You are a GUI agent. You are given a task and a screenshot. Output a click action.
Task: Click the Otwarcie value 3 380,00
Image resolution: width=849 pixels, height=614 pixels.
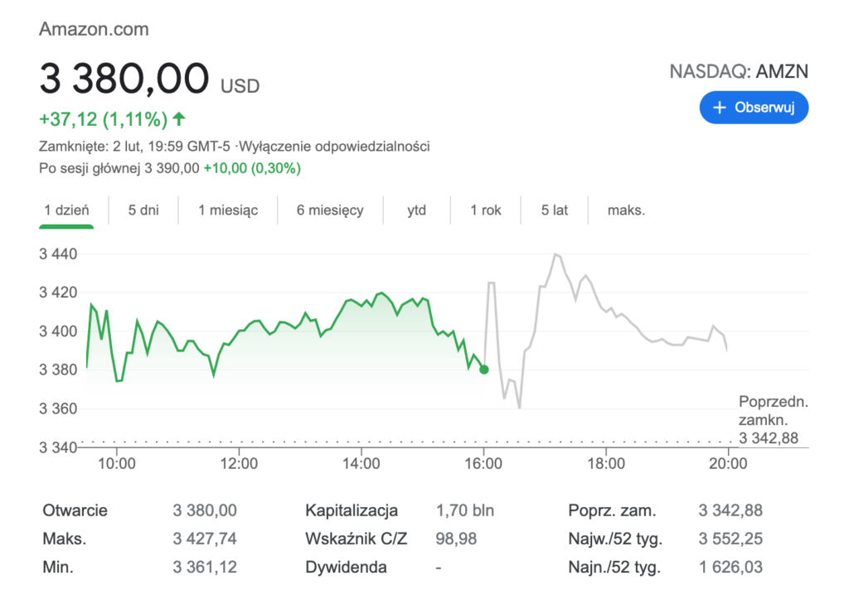pyautogui.click(x=205, y=510)
